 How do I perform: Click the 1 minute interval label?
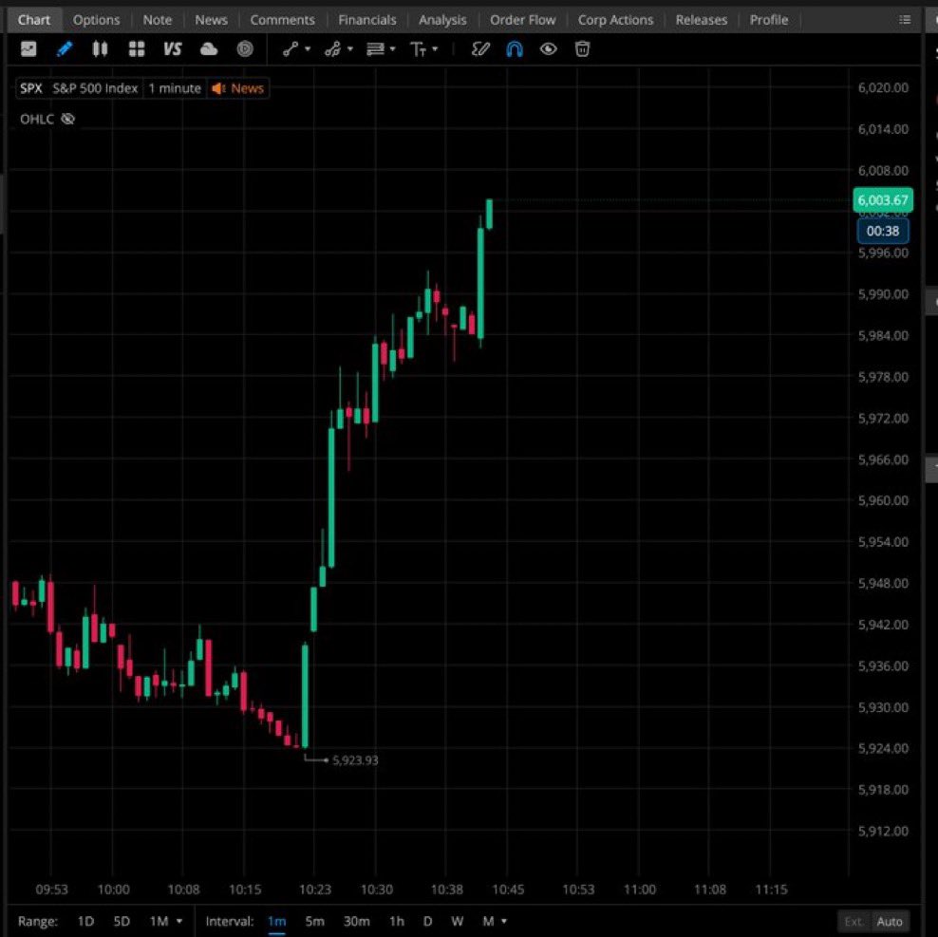174,88
